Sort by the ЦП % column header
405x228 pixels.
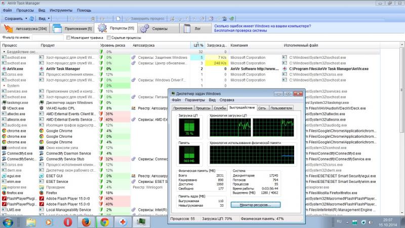point(198,45)
